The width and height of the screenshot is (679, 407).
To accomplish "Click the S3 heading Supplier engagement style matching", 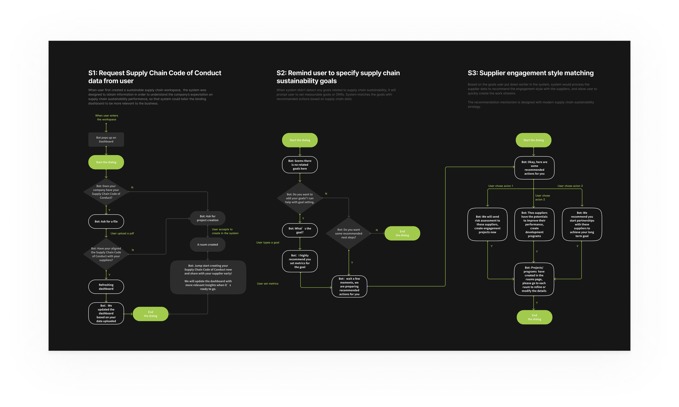I will click(x=530, y=73).
